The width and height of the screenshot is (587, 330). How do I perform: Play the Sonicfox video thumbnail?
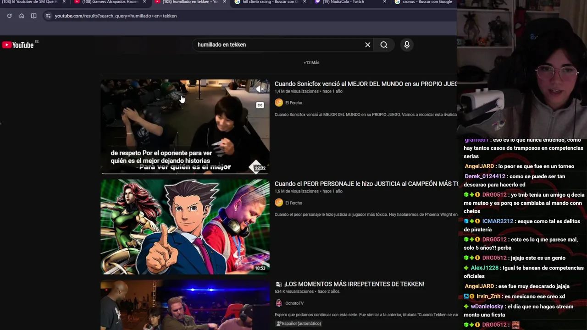click(x=185, y=126)
